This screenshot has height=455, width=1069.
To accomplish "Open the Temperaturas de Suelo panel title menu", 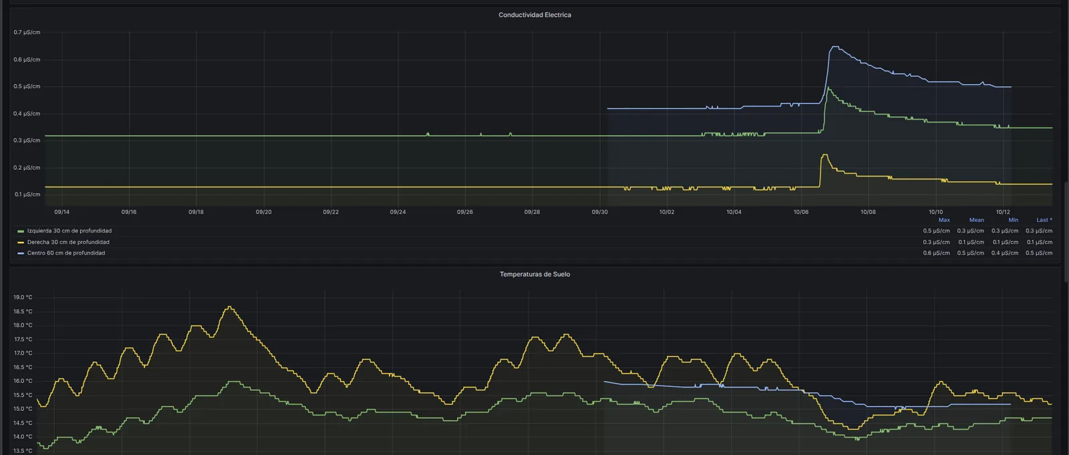I will tap(534, 274).
